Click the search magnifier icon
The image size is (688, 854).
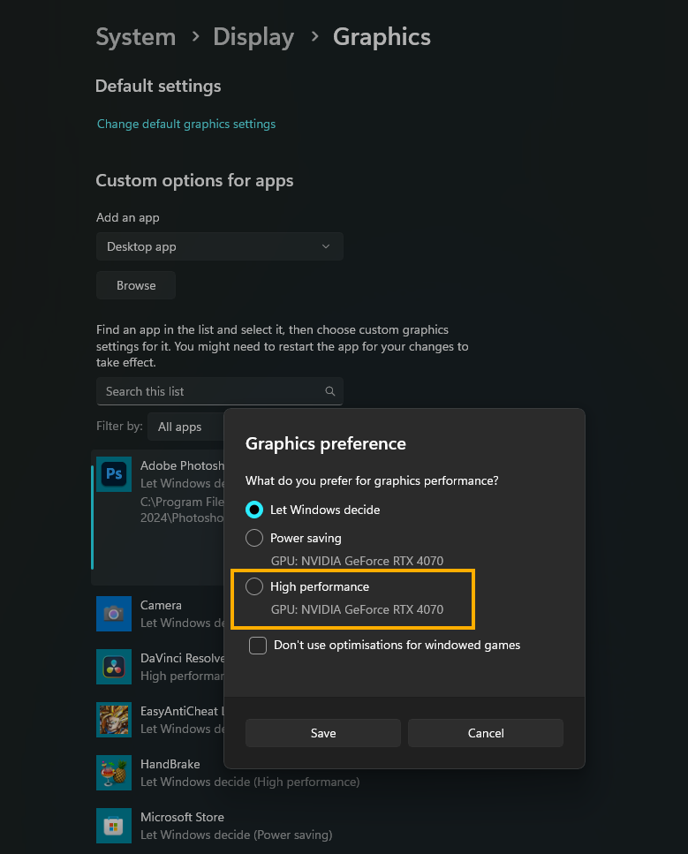[x=330, y=391]
